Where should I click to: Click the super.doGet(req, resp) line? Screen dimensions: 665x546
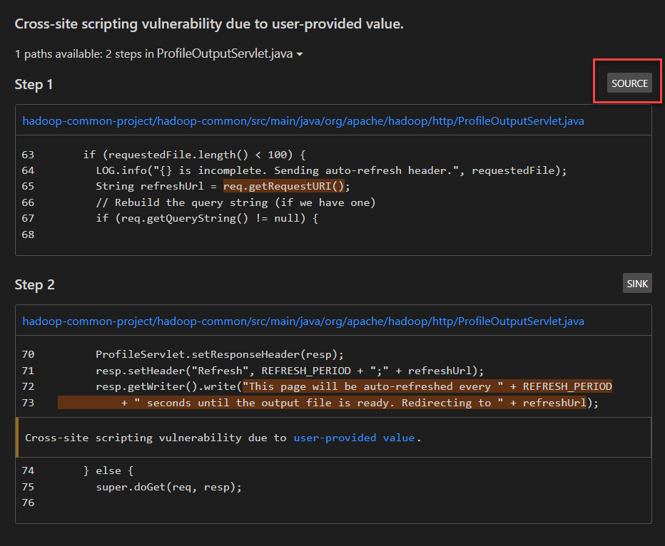pyautogui.click(x=168, y=487)
